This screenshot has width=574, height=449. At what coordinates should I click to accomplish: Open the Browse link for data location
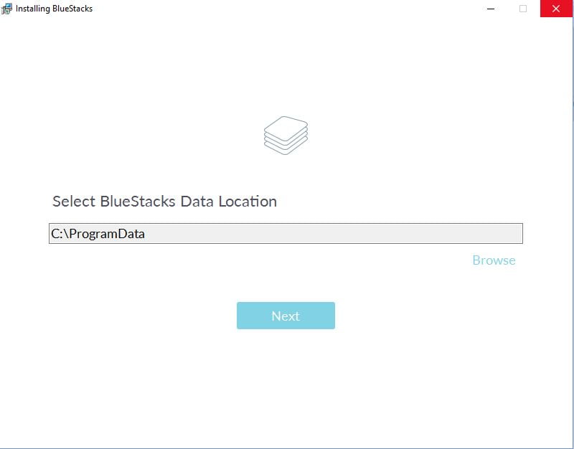coord(494,260)
